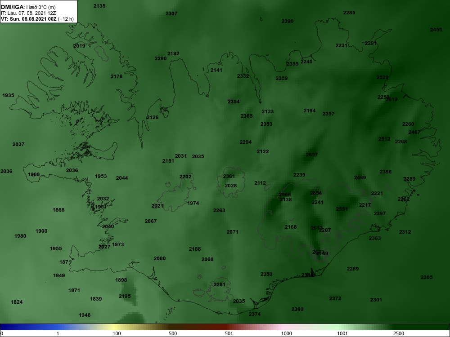
Task: Select the 2037 value
Action: pyautogui.click(x=18, y=145)
